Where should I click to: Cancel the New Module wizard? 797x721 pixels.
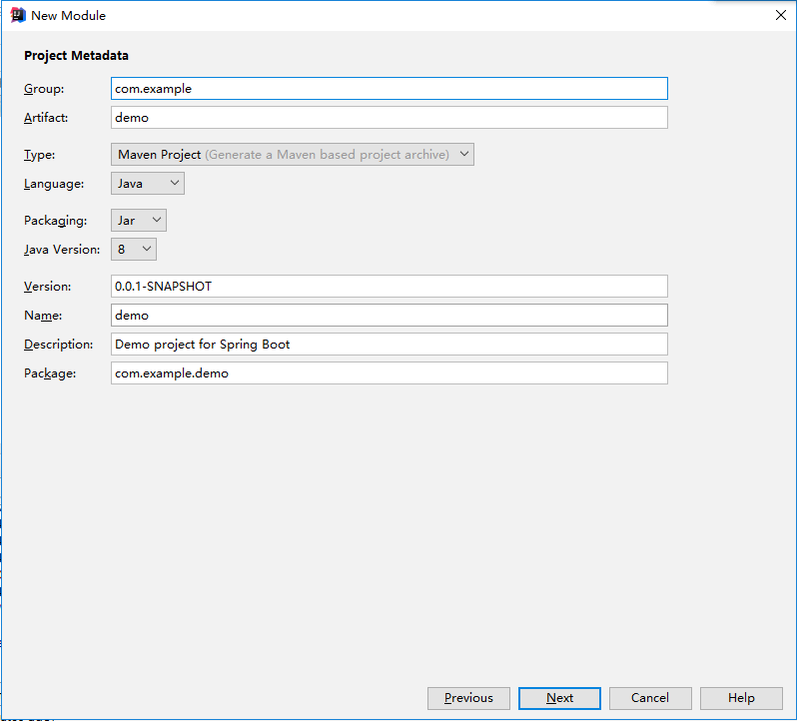tap(650, 698)
